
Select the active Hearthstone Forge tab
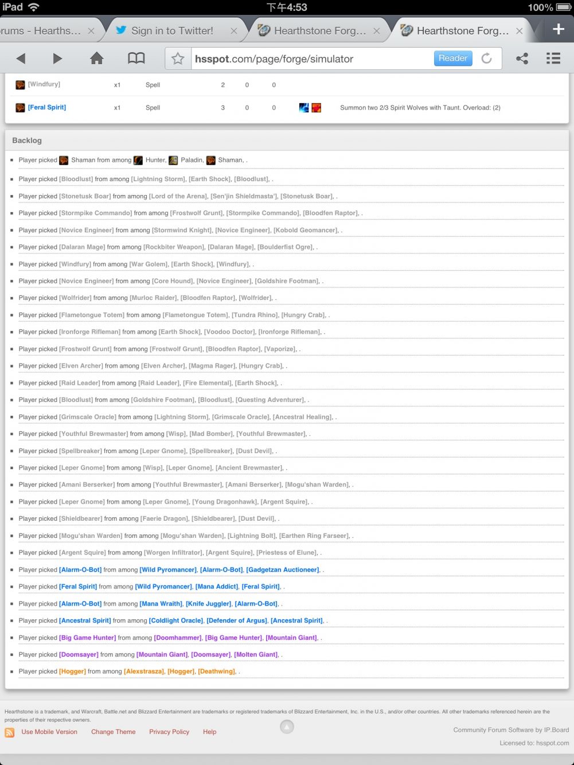tap(462, 31)
